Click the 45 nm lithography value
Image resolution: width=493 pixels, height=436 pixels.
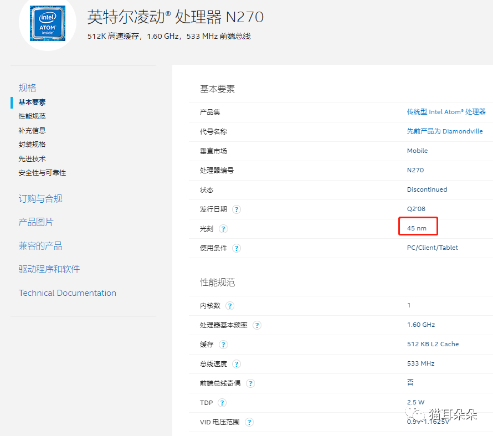click(x=417, y=228)
